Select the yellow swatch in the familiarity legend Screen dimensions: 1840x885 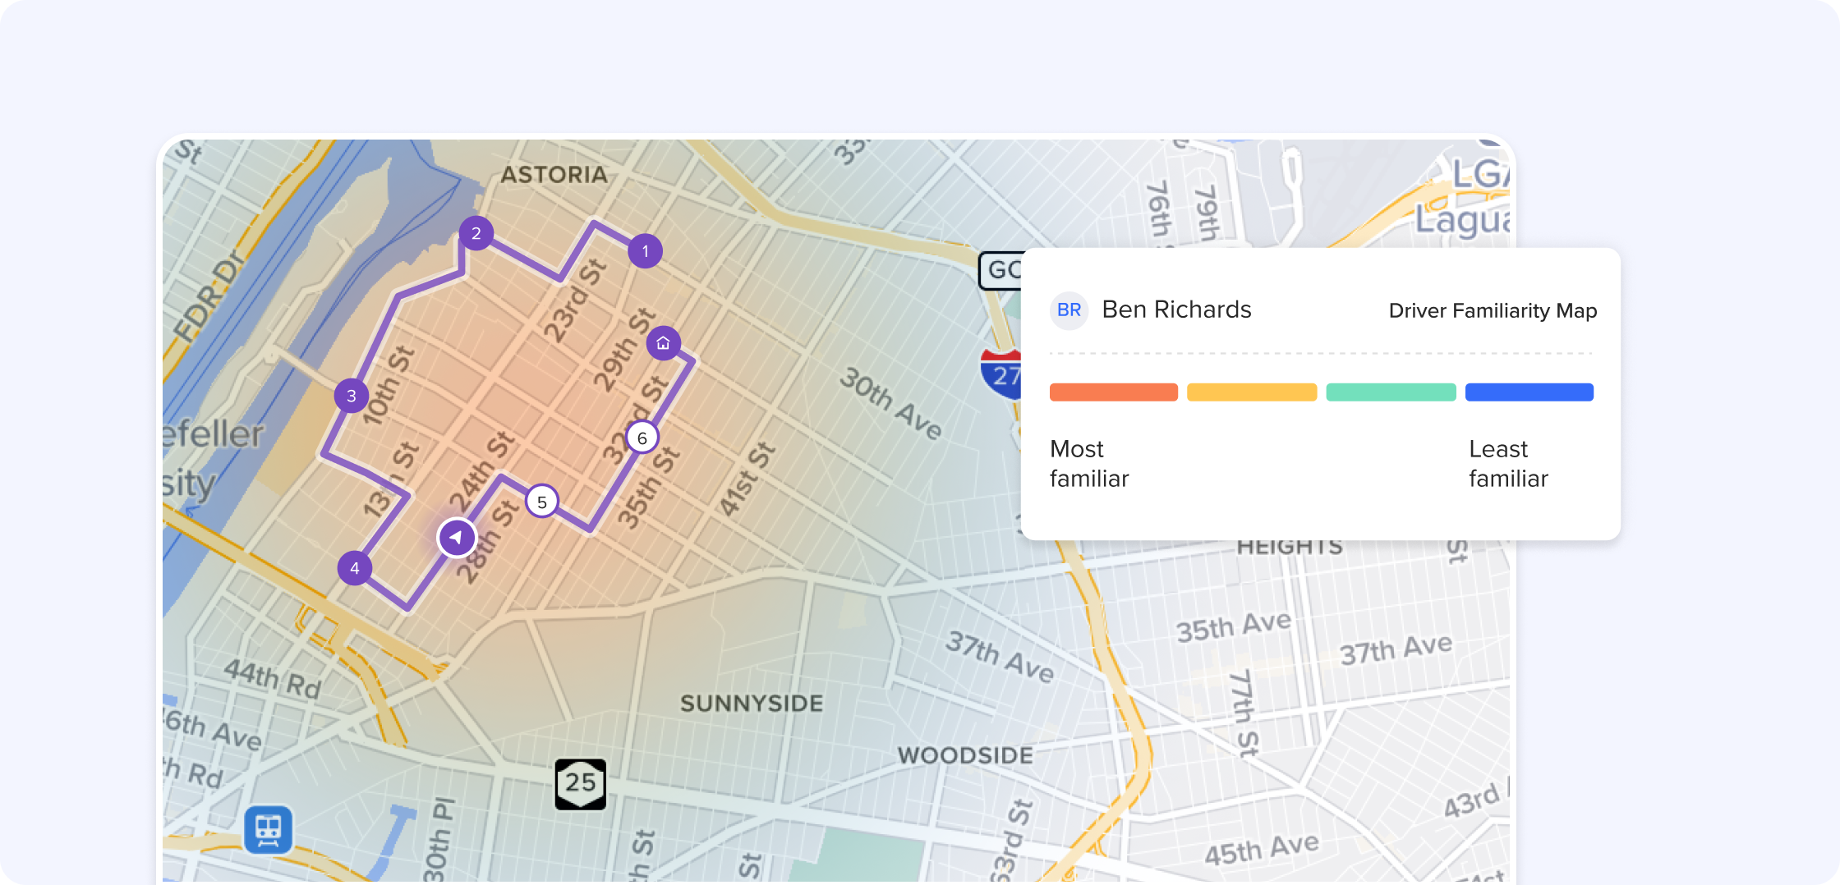click(x=1252, y=392)
